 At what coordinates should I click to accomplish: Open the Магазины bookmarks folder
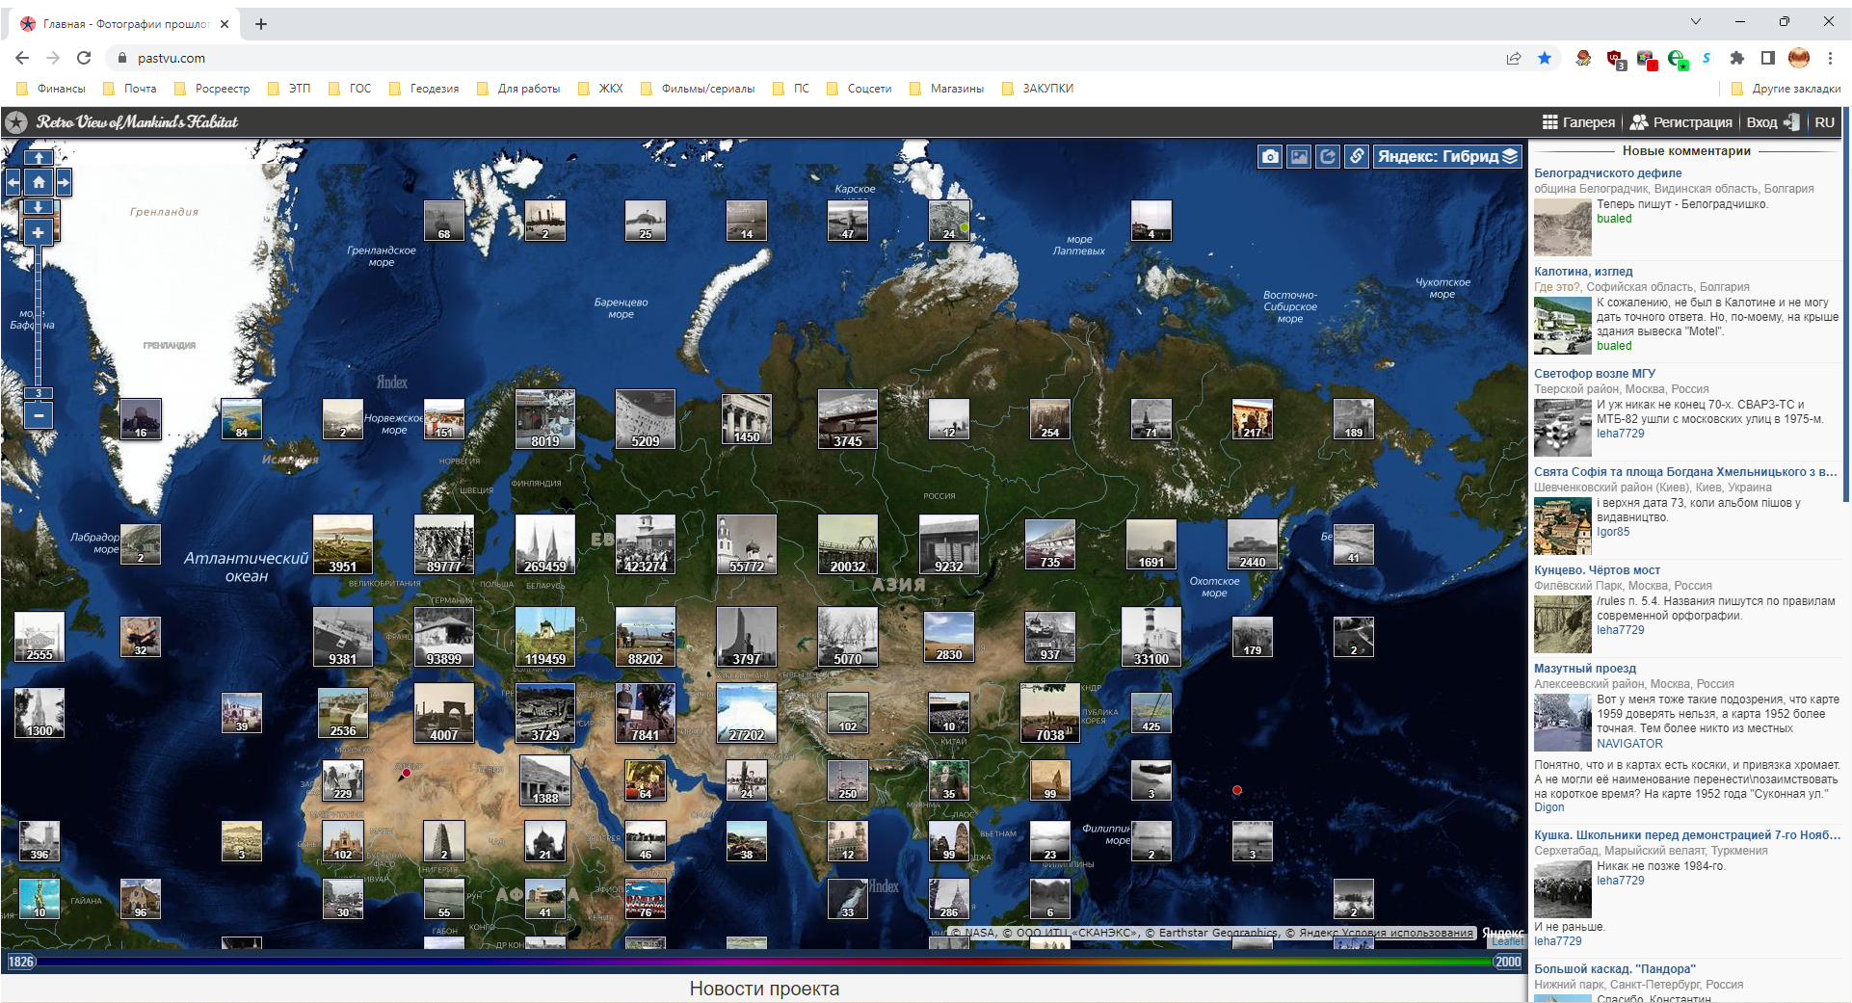(947, 89)
